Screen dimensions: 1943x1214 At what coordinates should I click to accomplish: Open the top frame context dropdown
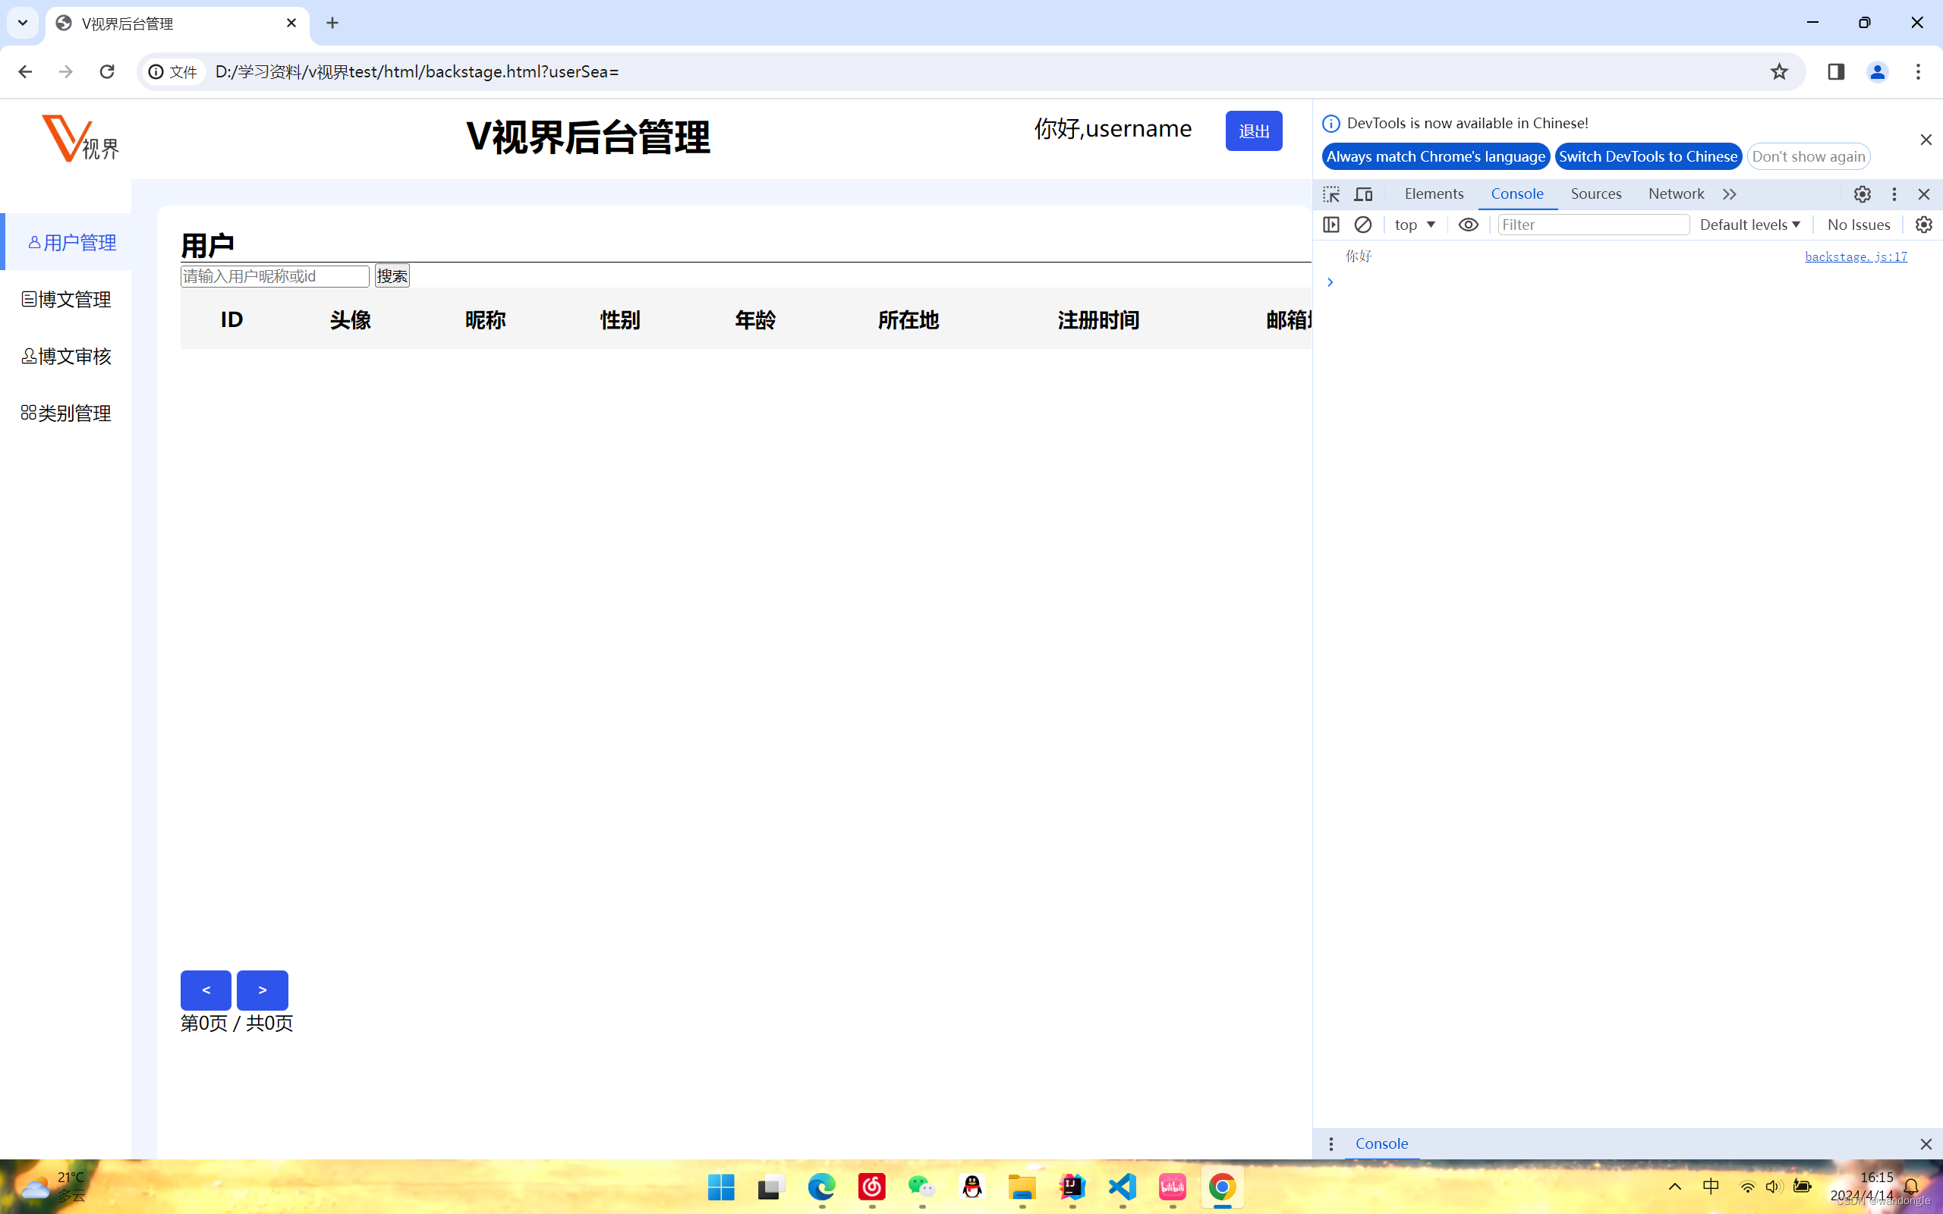coord(1415,225)
